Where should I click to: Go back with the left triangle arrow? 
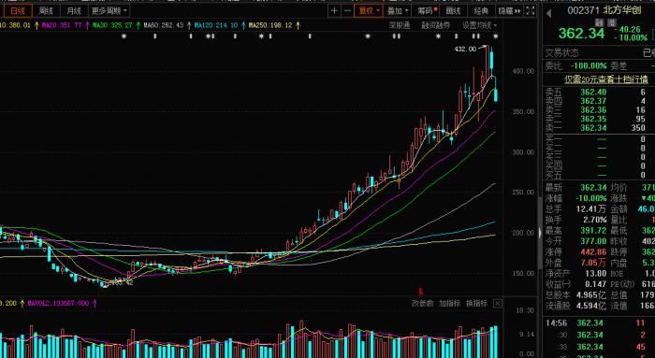[548, 14]
